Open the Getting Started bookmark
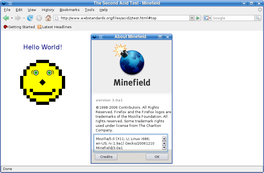 19,27
